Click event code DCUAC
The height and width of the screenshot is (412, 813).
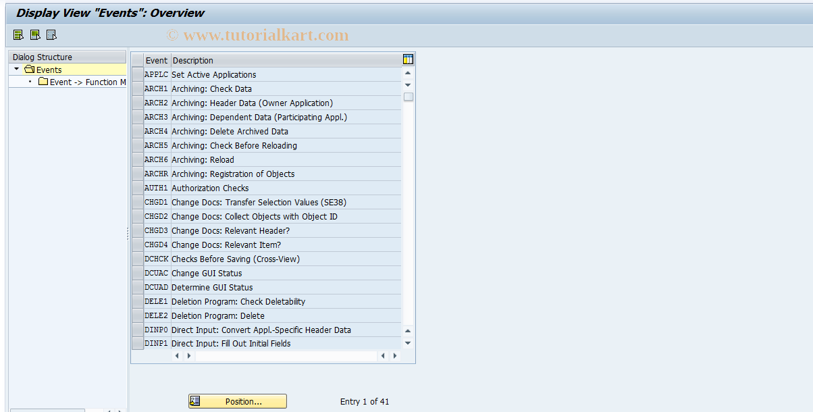tap(156, 273)
